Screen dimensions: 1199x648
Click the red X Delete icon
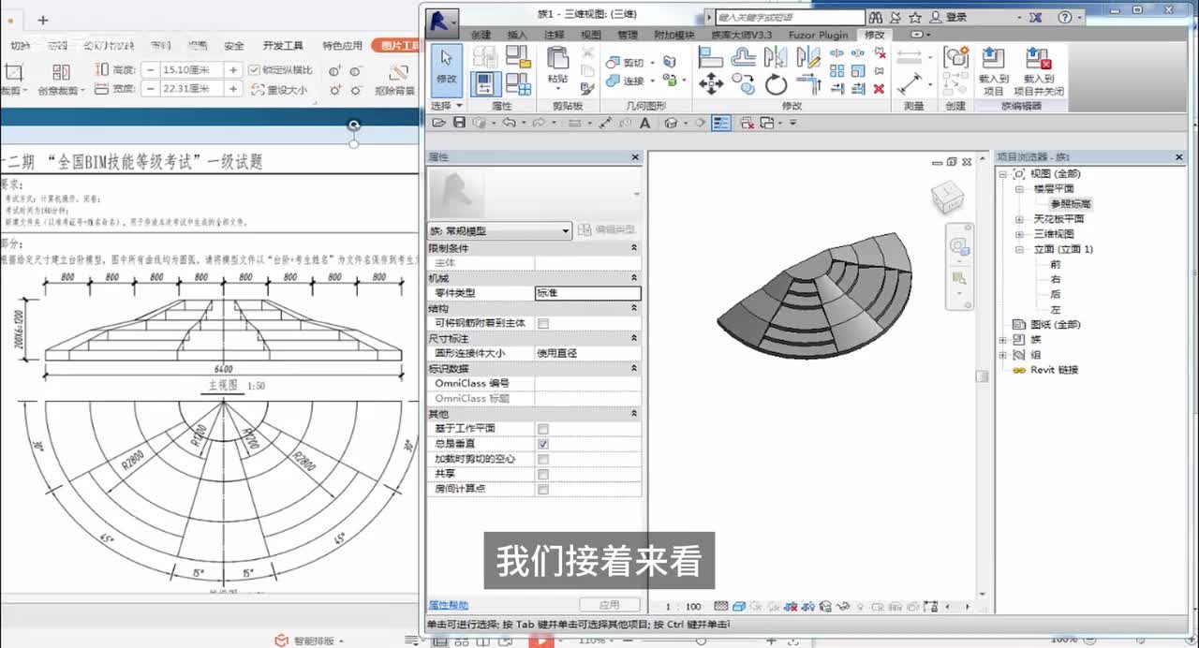(x=879, y=88)
